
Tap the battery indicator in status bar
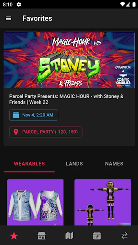(134, 4)
